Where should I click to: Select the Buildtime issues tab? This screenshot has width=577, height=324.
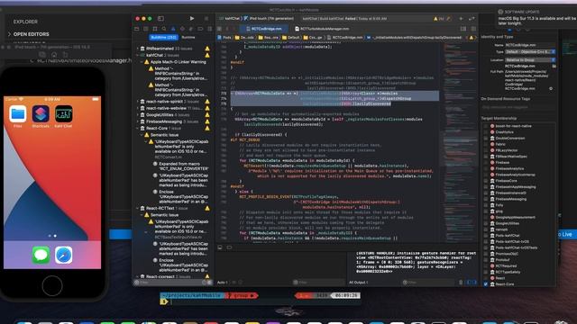(163, 38)
